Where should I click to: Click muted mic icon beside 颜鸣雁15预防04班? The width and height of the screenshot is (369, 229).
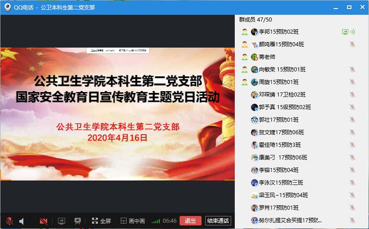coord(352,44)
